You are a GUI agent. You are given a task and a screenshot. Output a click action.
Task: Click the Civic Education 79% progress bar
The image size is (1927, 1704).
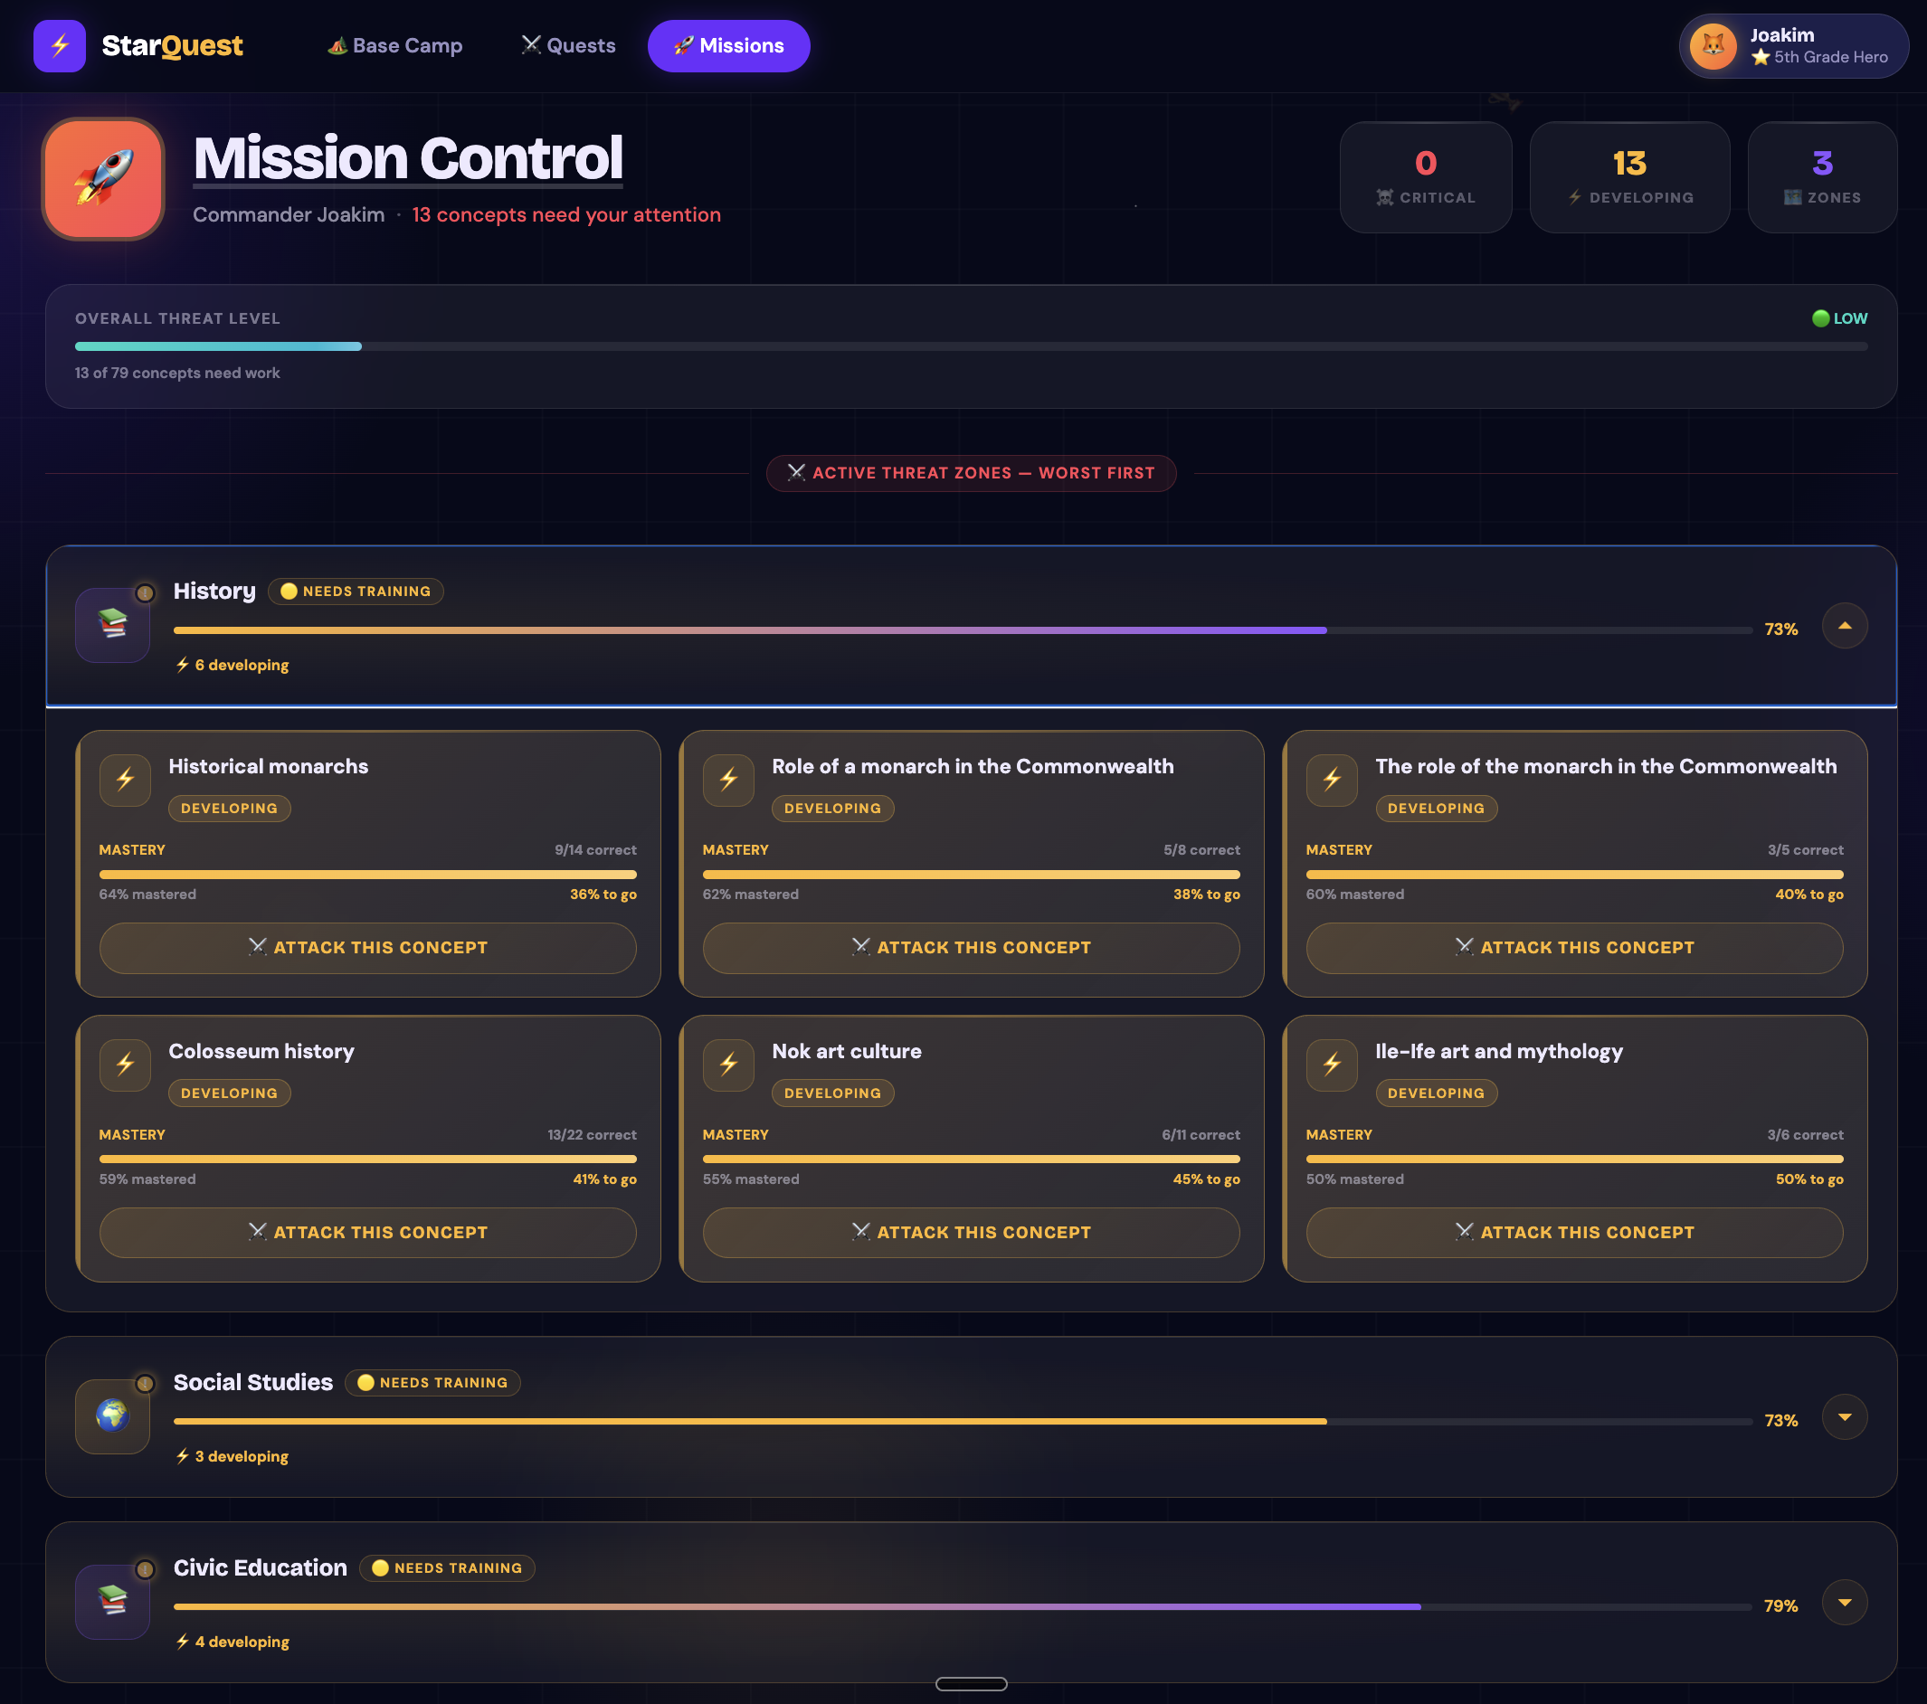pyautogui.click(x=963, y=1606)
